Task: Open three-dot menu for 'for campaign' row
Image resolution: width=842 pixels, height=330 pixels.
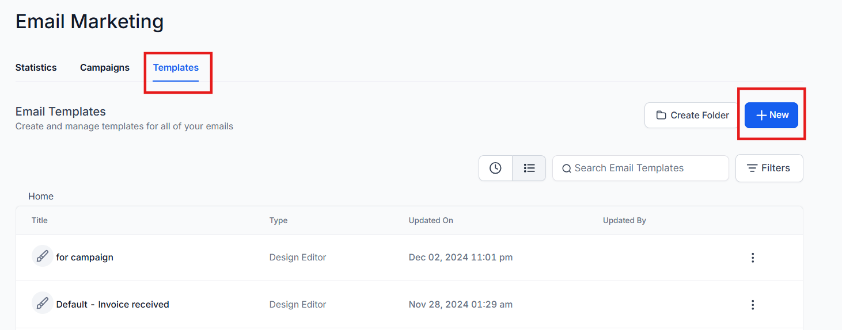Action: [752, 258]
